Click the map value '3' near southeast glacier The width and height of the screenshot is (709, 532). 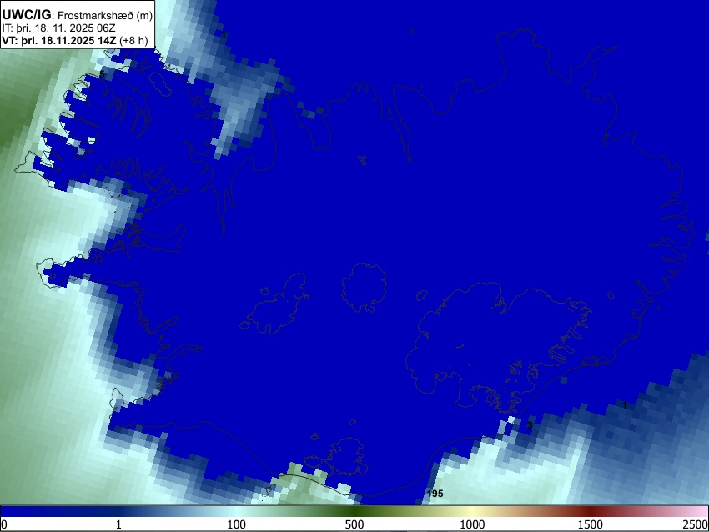(x=530, y=425)
